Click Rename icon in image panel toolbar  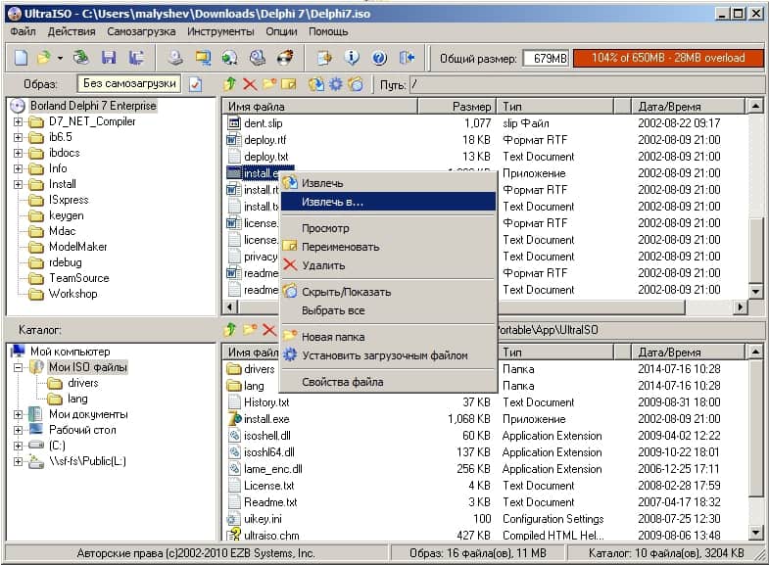[289, 84]
